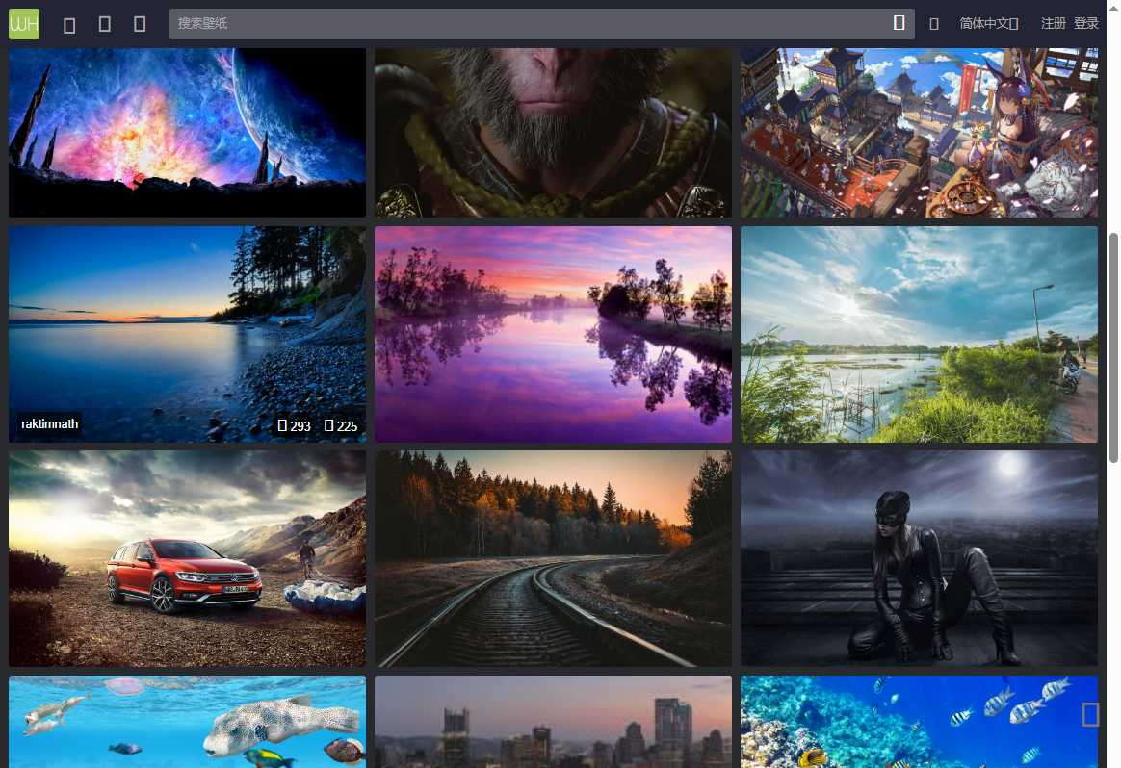This screenshot has width=1121, height=768.
Task: Click the first nav icon right of the WH logo
Action: (69, 25)
